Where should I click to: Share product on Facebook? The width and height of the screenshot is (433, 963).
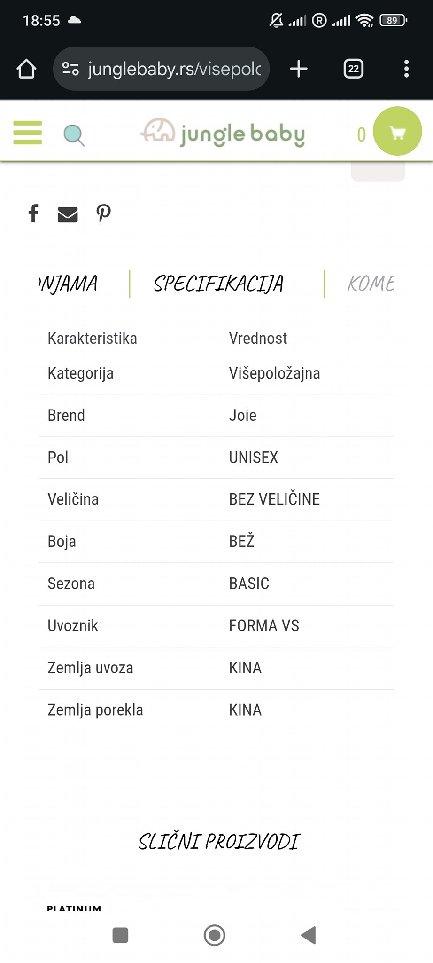pyautogui.click(x=33, y=213)
